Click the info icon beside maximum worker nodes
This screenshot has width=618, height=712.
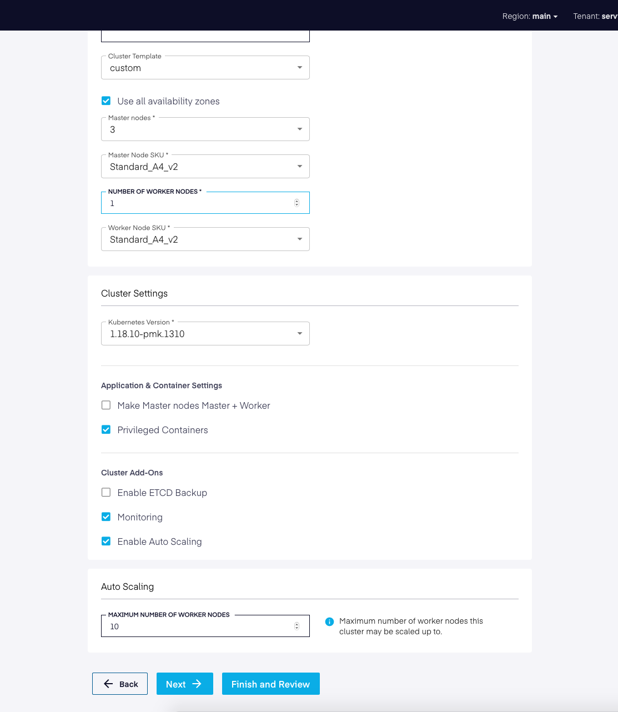(329, 621)
